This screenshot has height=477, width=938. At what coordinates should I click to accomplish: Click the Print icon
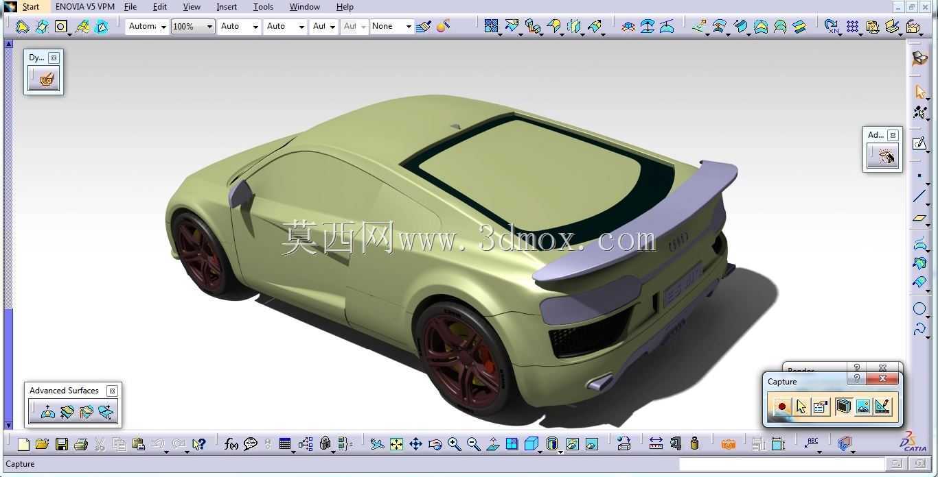click(x=80, y=444)
